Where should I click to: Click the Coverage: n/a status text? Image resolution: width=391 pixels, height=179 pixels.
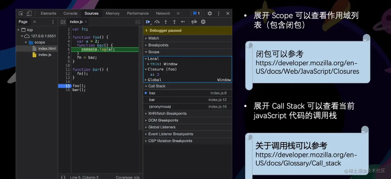tap(127, 177)
